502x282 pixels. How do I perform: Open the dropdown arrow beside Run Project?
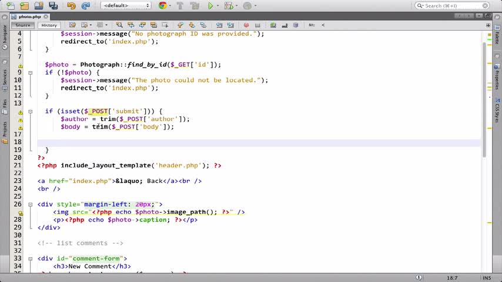click(217, 5)
